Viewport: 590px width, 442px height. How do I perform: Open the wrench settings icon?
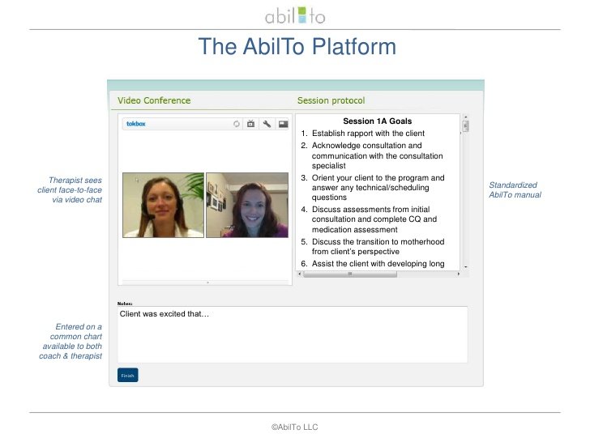(x=267, y=124)
